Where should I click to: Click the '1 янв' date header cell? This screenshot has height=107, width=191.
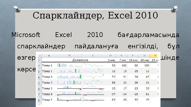(111, 60)
